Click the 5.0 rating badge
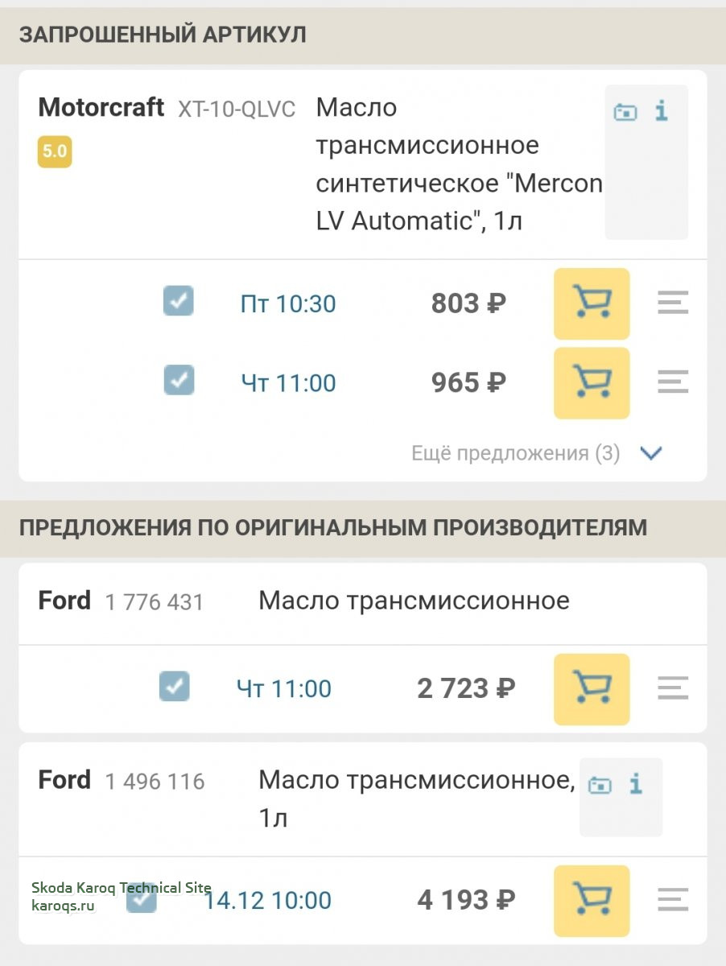Screen dimensions: 726x966 (55, 152)
